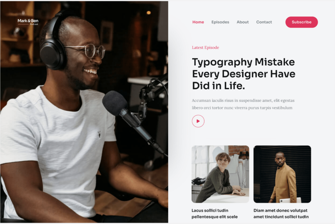The height and width of the screenshot is (224, 335).
Task: Navigate to the About page
Action: [x=243, y=22]
